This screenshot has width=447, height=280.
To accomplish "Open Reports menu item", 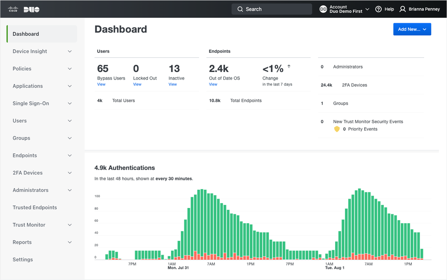I will [x=22, y=242].
